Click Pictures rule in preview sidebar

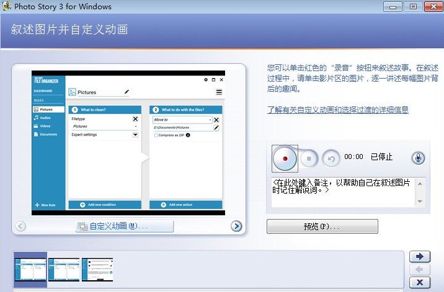point(48,109)
